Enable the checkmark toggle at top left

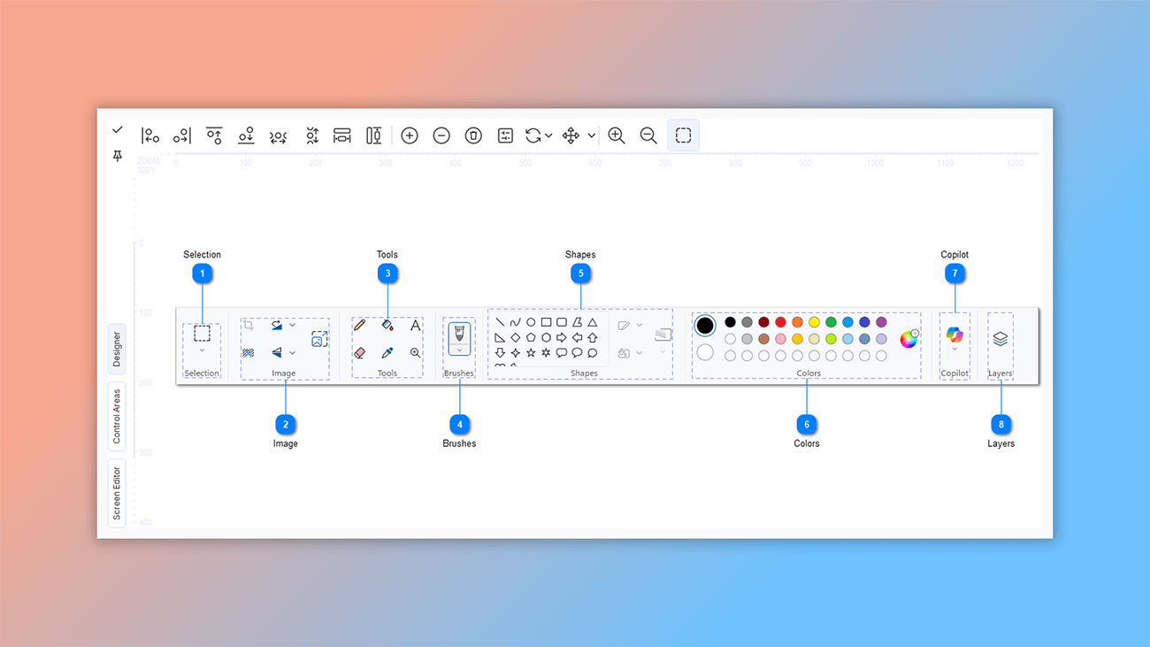coord(117,128)
